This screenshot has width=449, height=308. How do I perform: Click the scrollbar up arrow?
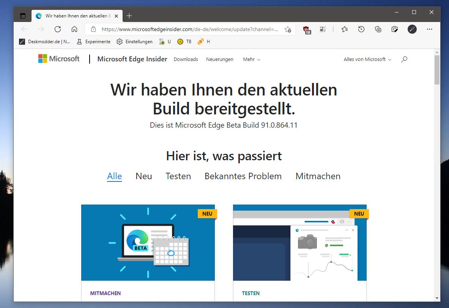pos(437,52)
